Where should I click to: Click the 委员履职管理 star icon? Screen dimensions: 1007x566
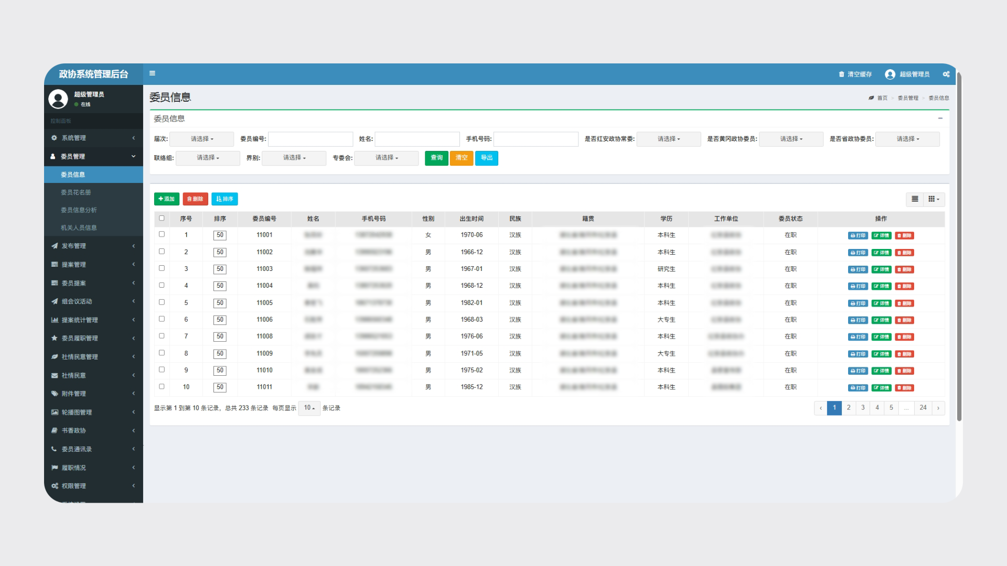coord(55,338)
